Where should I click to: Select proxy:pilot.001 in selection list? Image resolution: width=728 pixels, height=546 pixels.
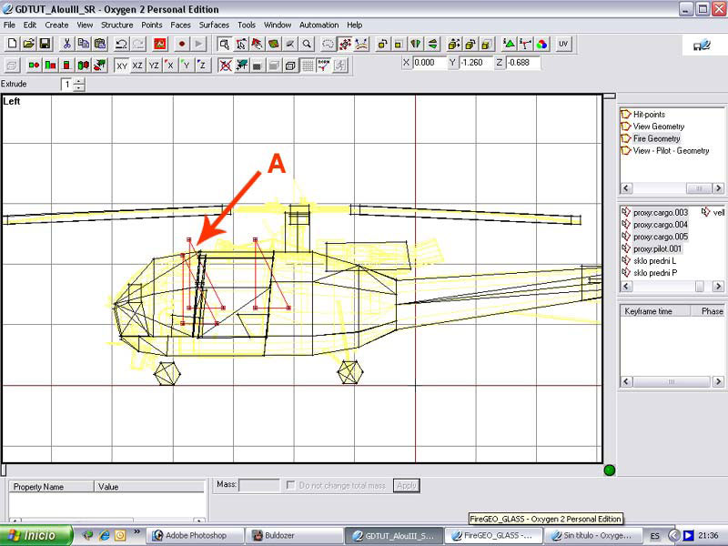657,248
